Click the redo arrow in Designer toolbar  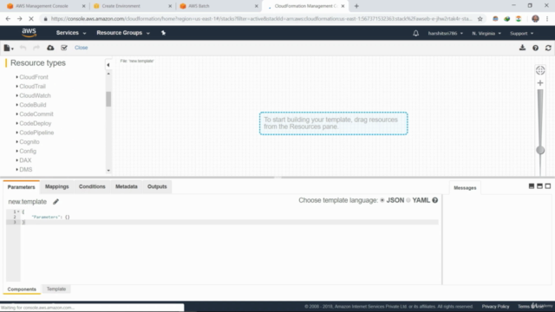pos(36,48)
